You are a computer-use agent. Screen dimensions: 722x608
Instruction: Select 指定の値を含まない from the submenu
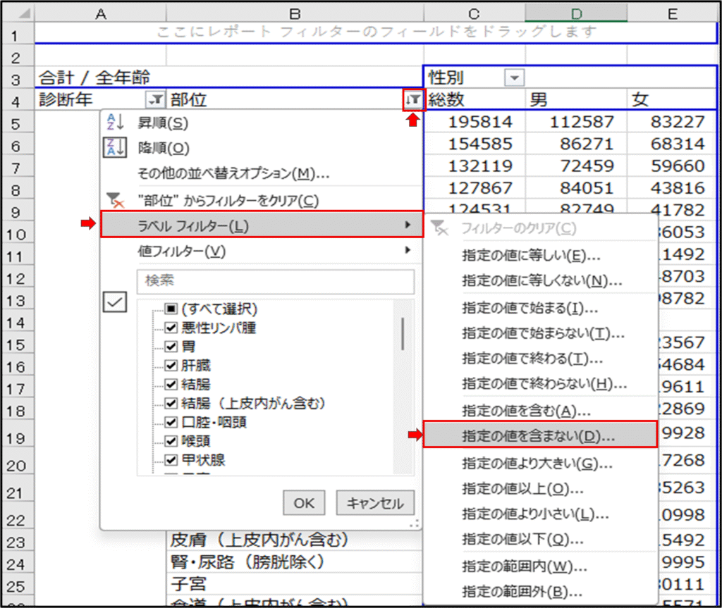539,435
